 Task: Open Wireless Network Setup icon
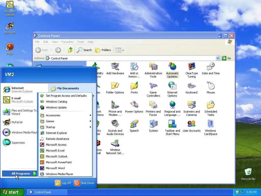click(115, 147)
